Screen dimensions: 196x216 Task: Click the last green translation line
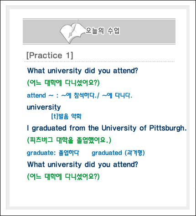63,176
